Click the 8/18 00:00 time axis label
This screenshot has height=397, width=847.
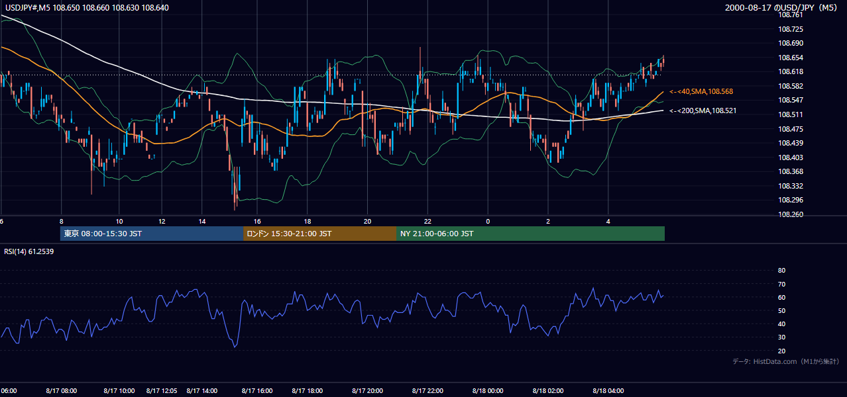pos(488,391)
